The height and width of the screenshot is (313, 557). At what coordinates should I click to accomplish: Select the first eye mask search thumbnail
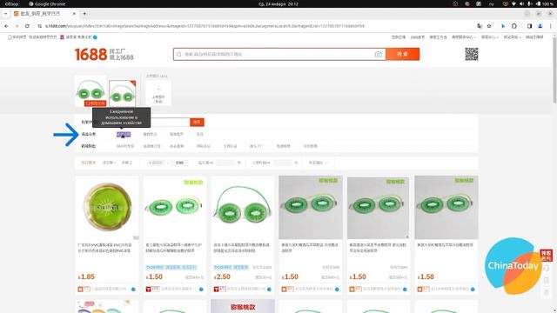click(x=91, y=91)
